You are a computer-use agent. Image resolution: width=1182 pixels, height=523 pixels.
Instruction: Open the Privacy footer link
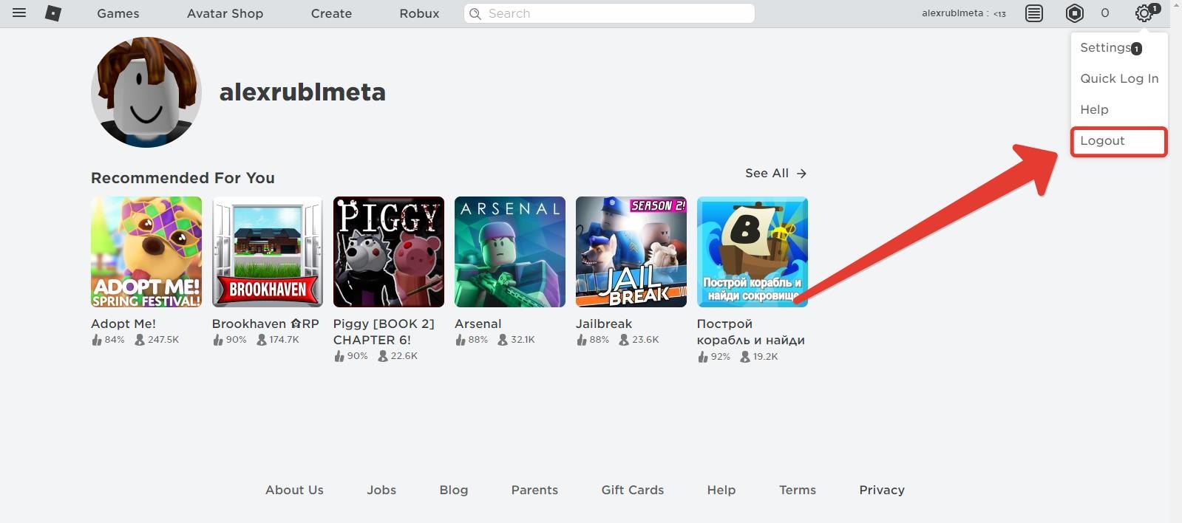pyautogui.click(x=881, y=490)
